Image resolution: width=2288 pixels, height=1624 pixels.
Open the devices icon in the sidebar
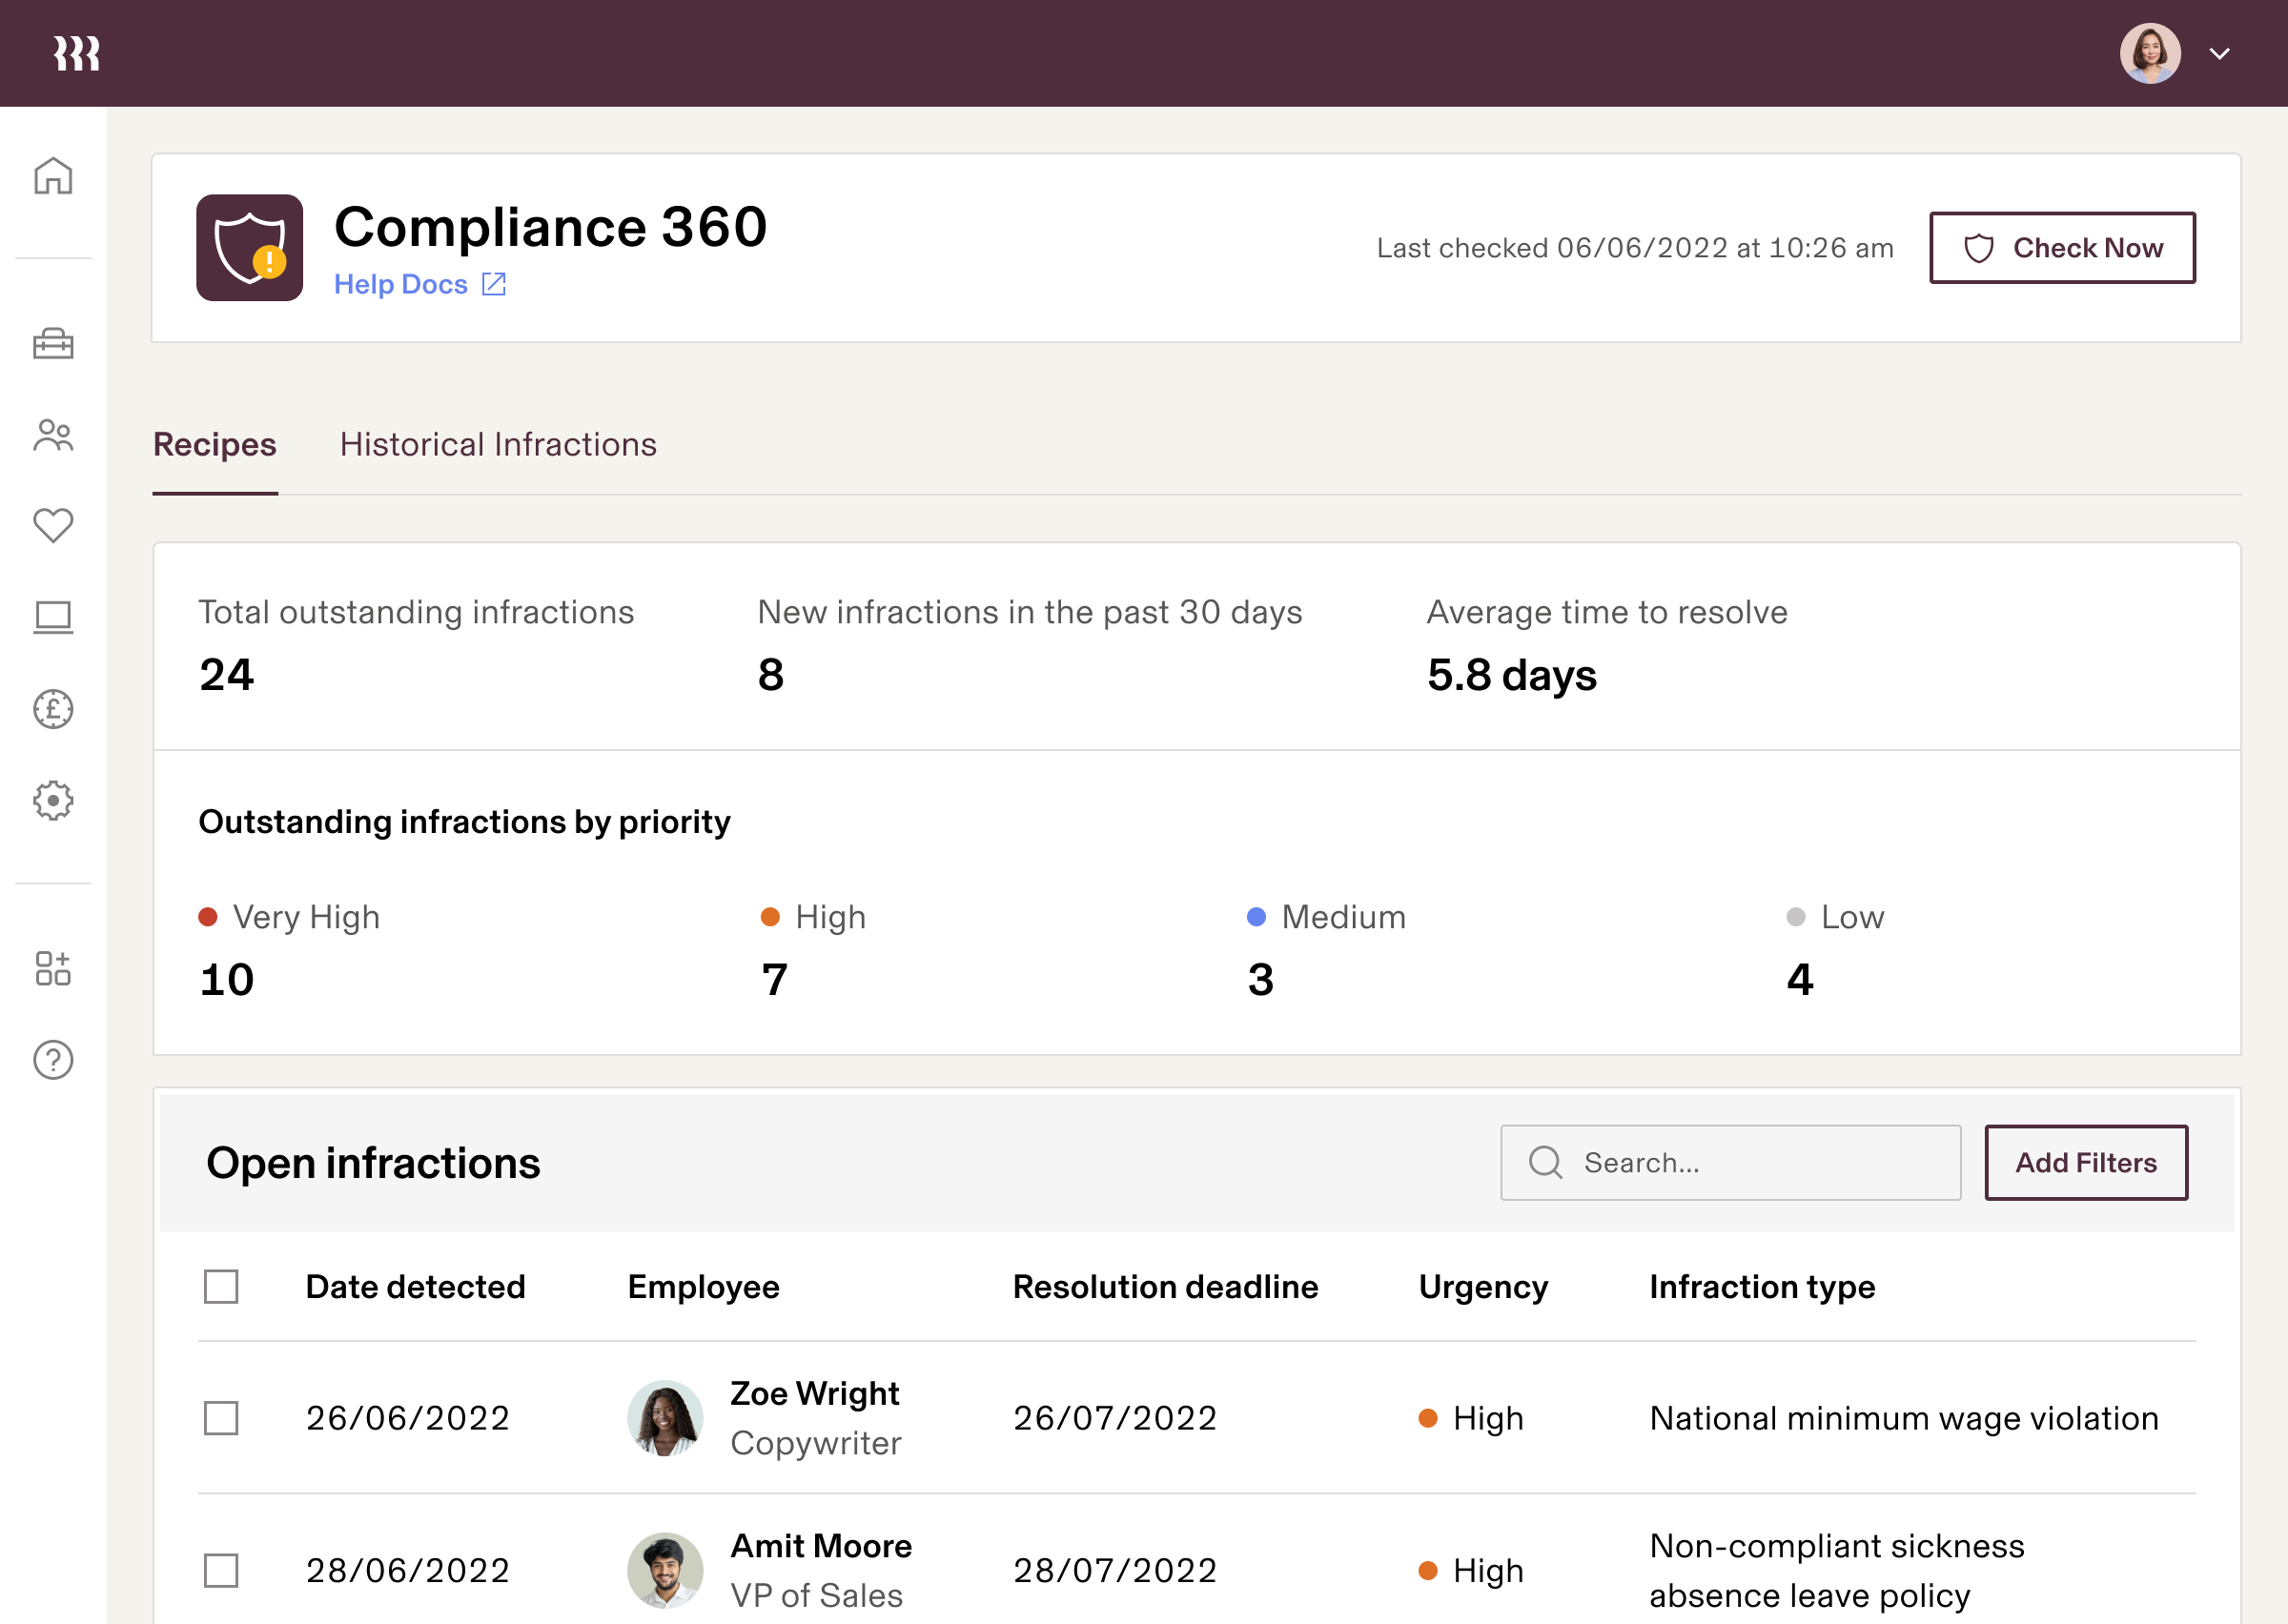52,617
